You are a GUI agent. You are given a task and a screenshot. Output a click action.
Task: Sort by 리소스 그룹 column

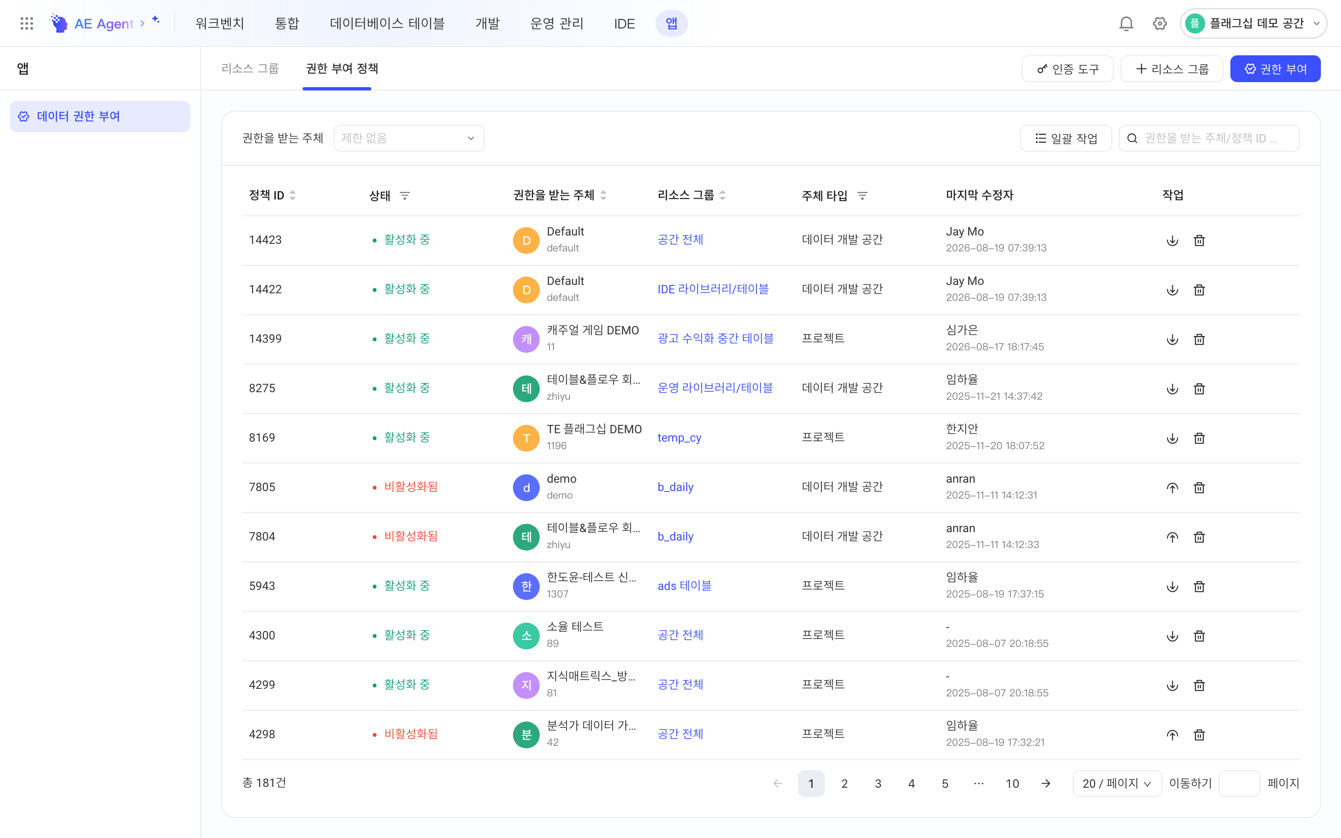(722, 195)
